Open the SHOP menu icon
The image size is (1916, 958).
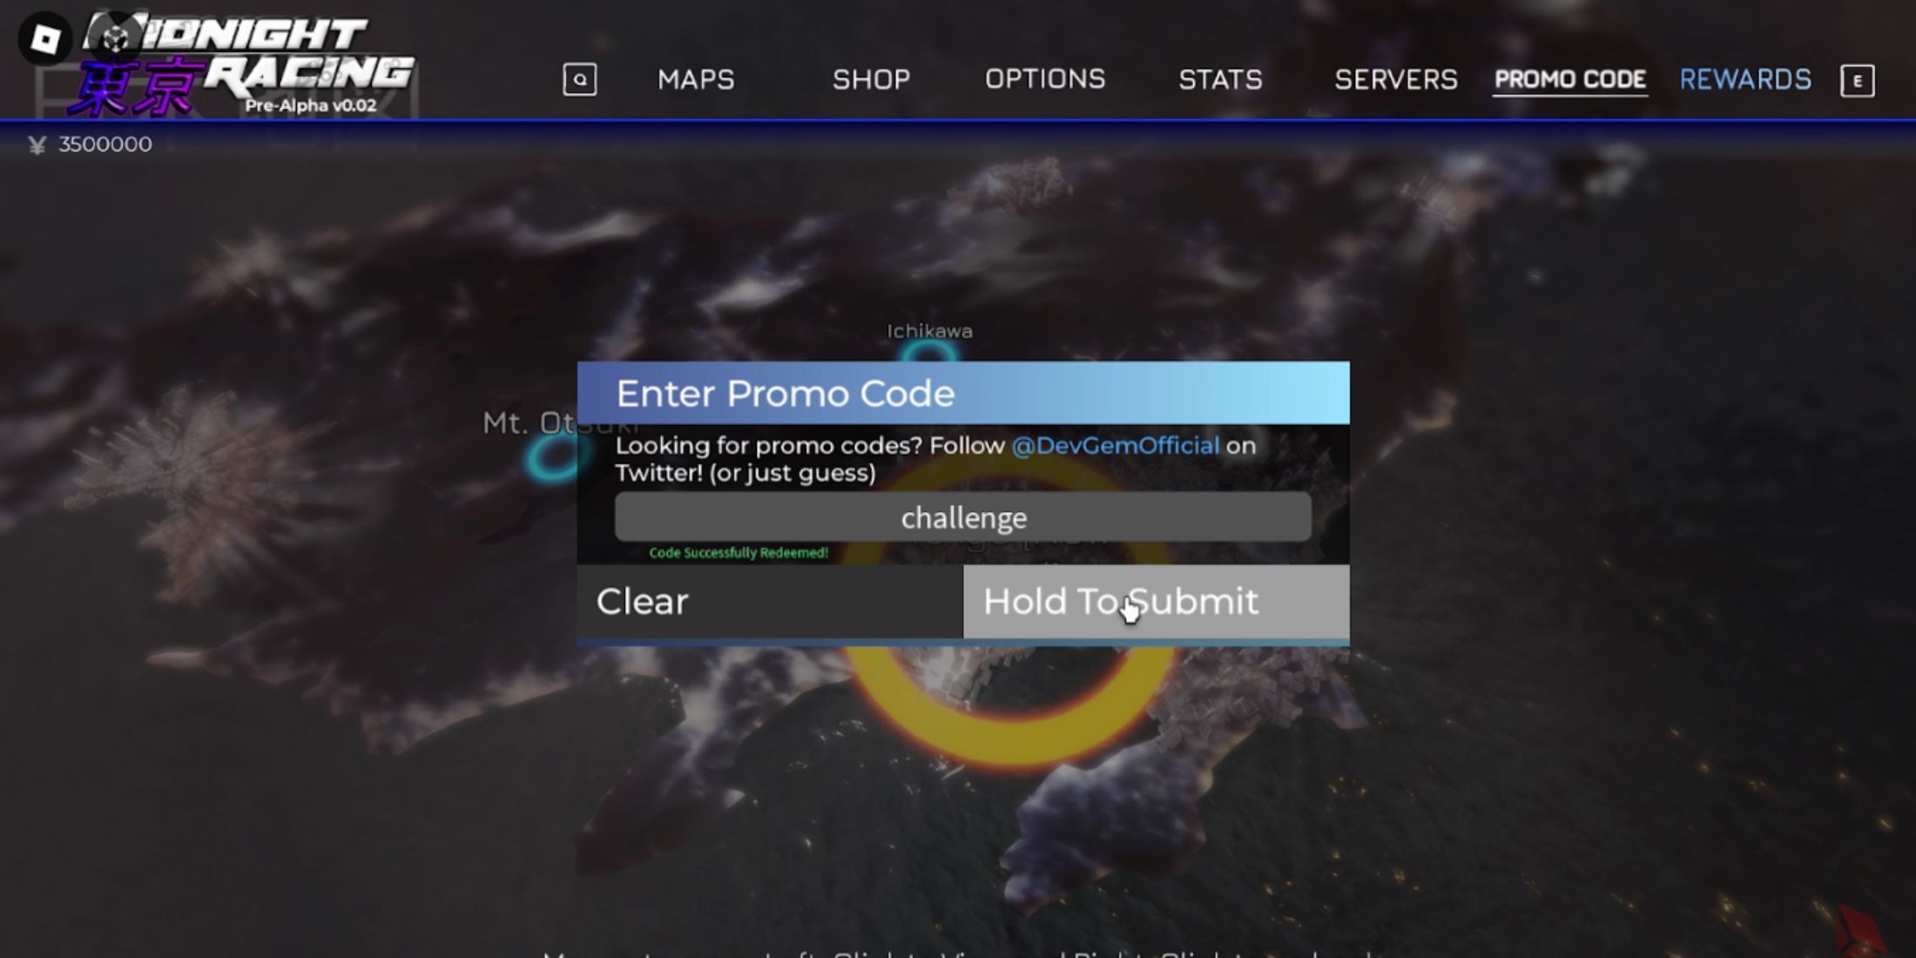[x=871, y=78]
